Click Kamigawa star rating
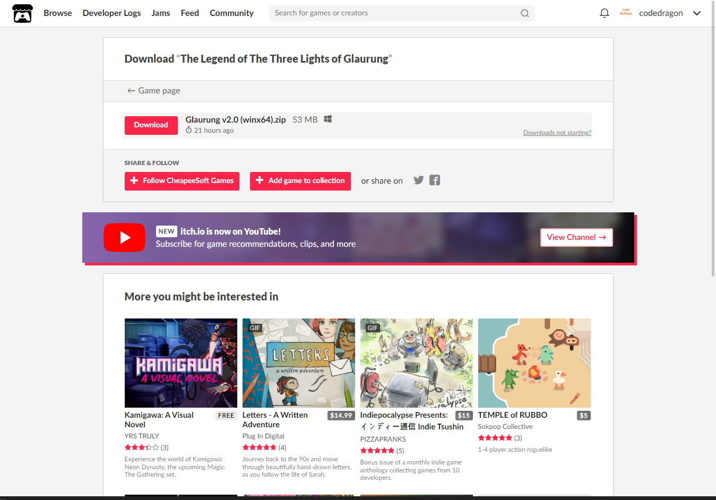The image size is (716, 500). [142, 447]
